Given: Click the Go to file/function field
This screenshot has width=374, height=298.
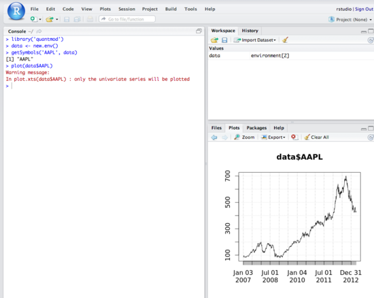Looking at the screenshot, I should [127, 19].
